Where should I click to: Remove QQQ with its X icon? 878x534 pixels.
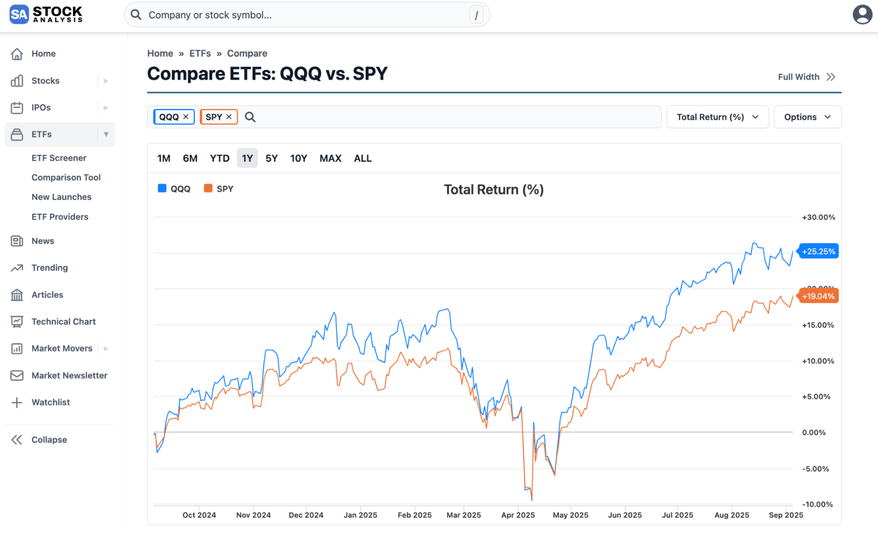pyautogui.click(x=186, y=117)
